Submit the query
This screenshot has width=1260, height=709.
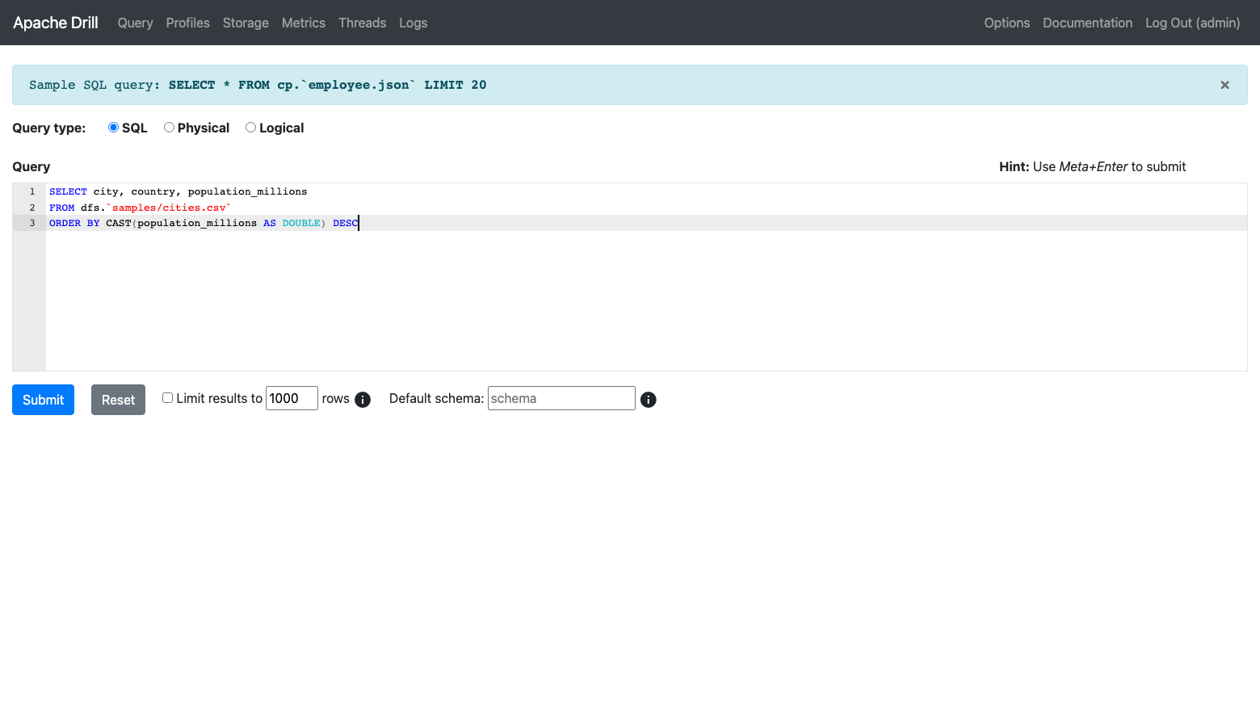click(43, 400)
